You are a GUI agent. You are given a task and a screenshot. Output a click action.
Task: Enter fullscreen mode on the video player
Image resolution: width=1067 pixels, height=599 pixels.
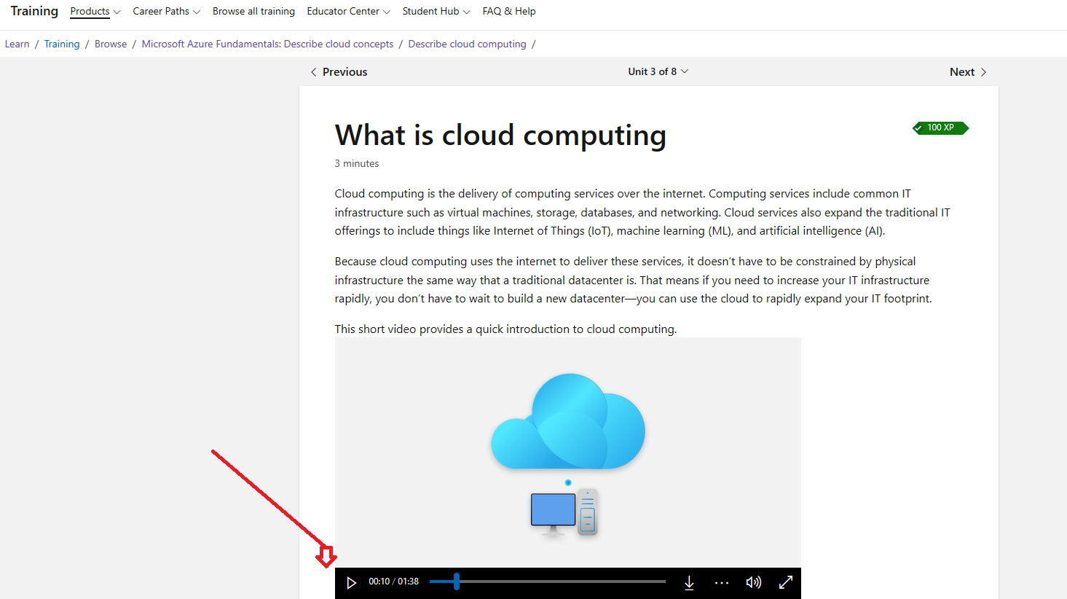(x=786, y=582)
